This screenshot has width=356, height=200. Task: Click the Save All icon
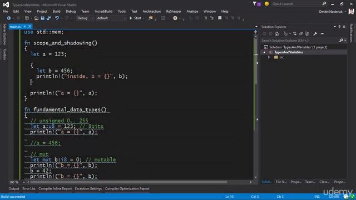48,18
